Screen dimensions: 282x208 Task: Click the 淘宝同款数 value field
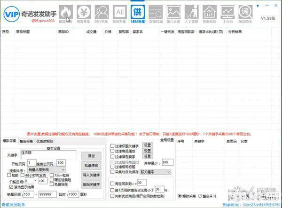click(142, 183)
